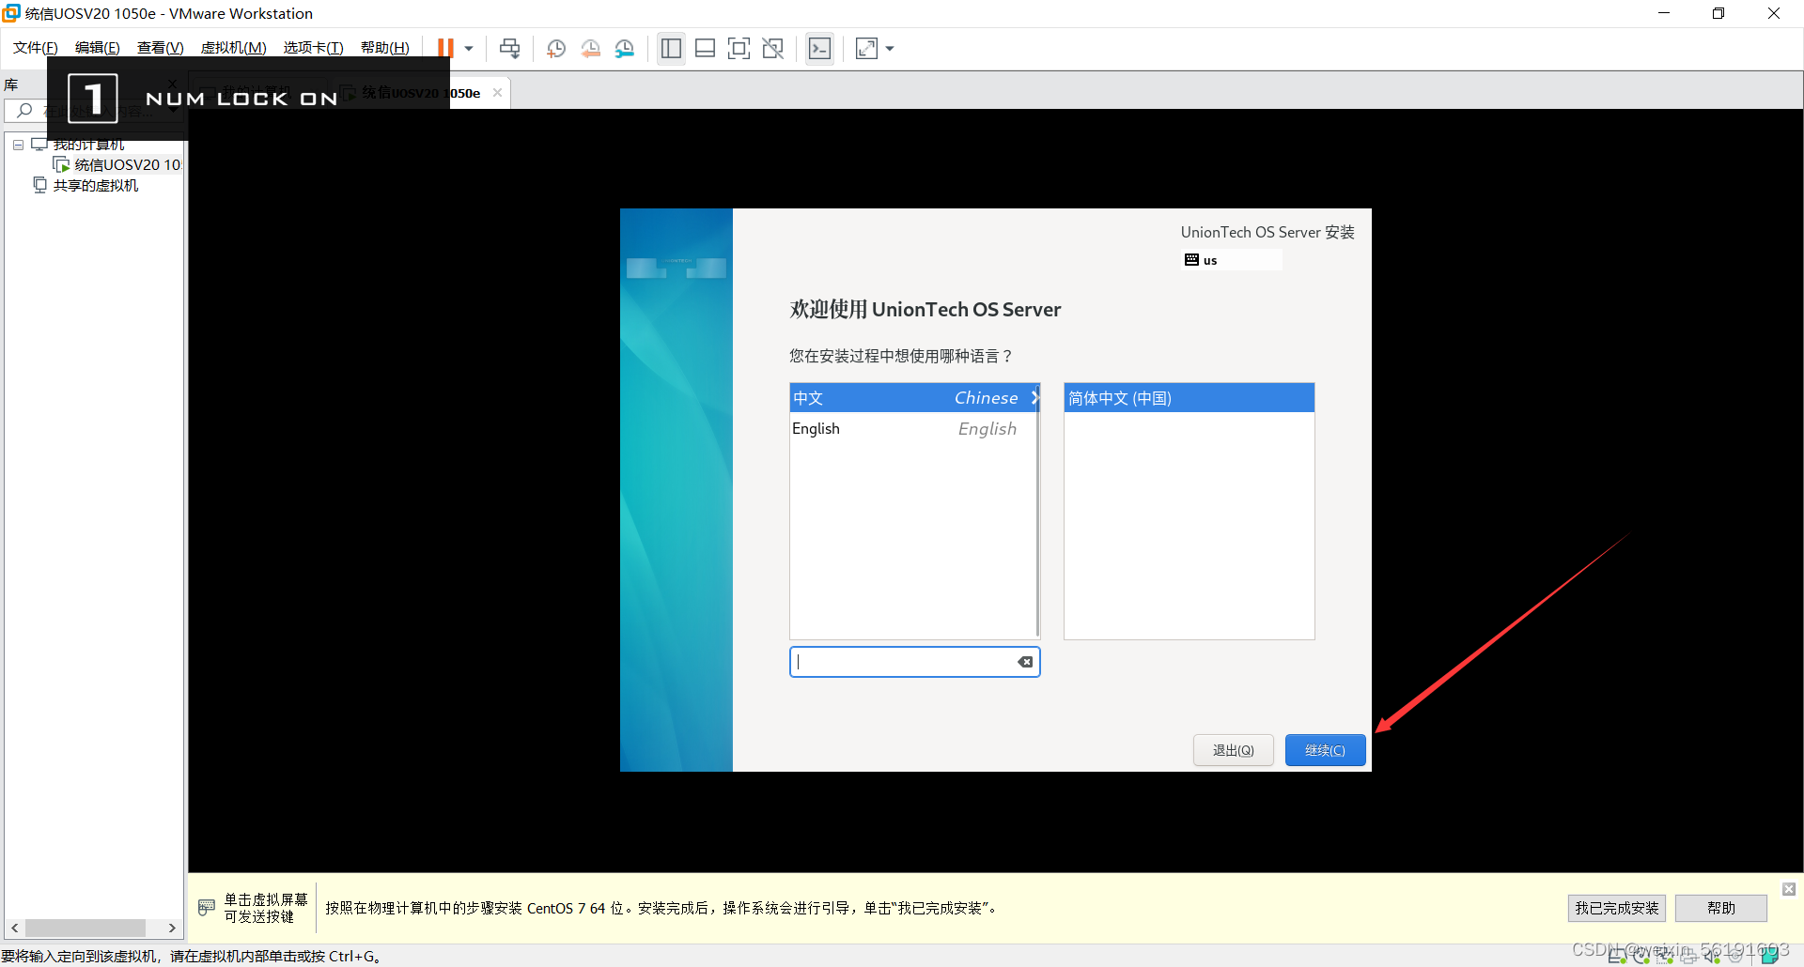Click the us keyboard layout indicator
The width and height of the screenshot is (1804, 967).
pos(1233,260)
